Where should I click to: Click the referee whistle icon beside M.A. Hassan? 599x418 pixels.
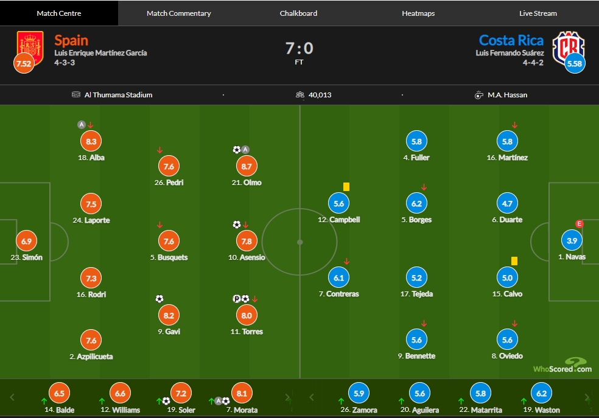pyautogui.click(x=478, y=95)
